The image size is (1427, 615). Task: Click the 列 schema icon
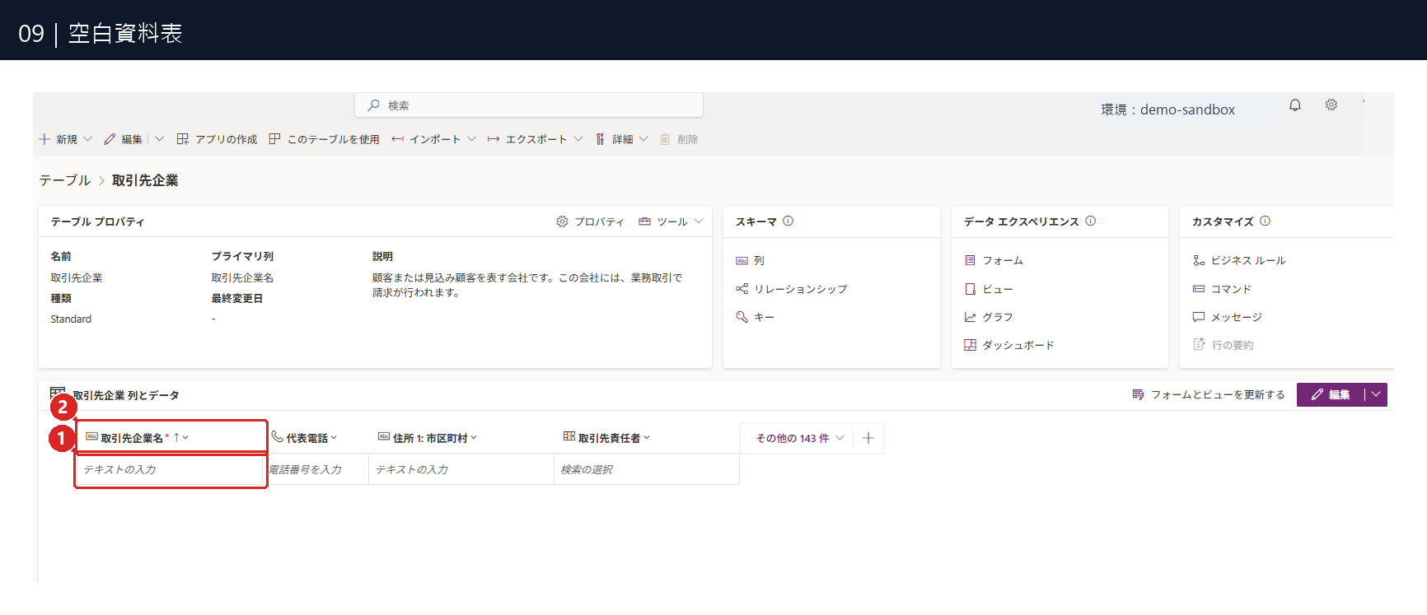(x=742, y=260)
